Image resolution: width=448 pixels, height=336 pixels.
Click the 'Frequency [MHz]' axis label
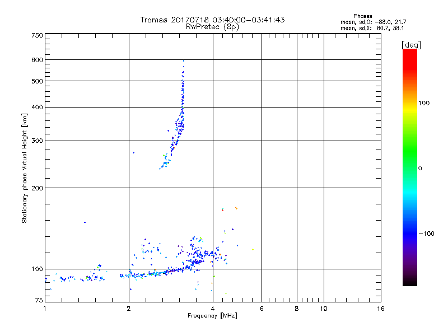pos(212,316)
